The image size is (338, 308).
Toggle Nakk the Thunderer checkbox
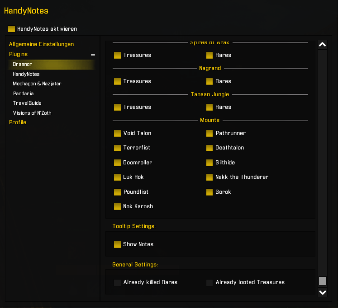tap(209, 177)
